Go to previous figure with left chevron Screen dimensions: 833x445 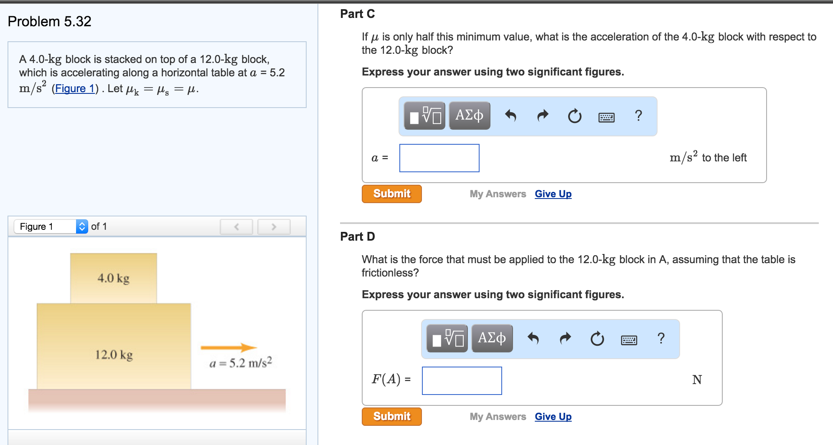pyautogui.click(x=236, y=227)
